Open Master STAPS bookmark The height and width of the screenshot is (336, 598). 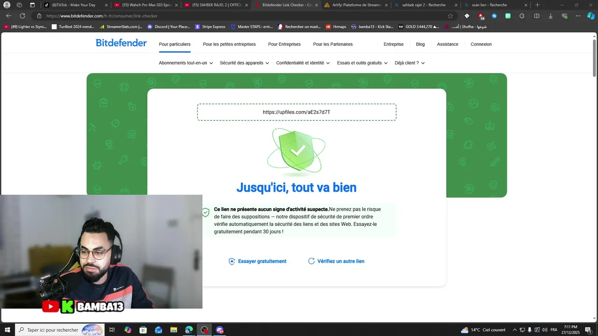(x=251, y=27)
